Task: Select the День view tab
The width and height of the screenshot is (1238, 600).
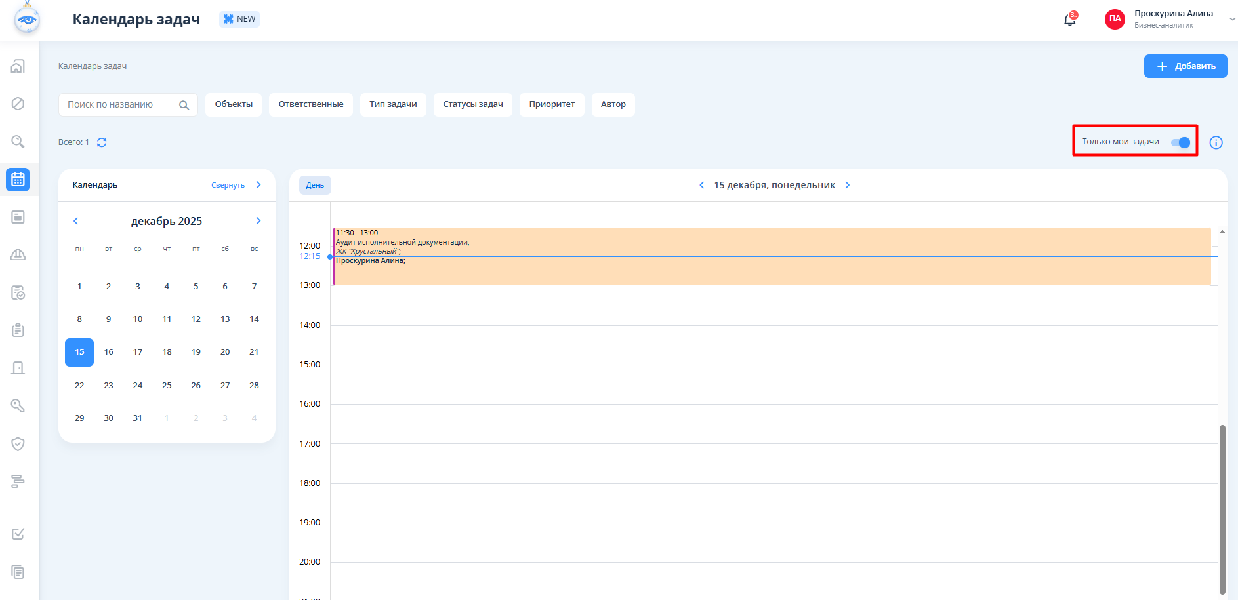Action: [x=315, y=185]
